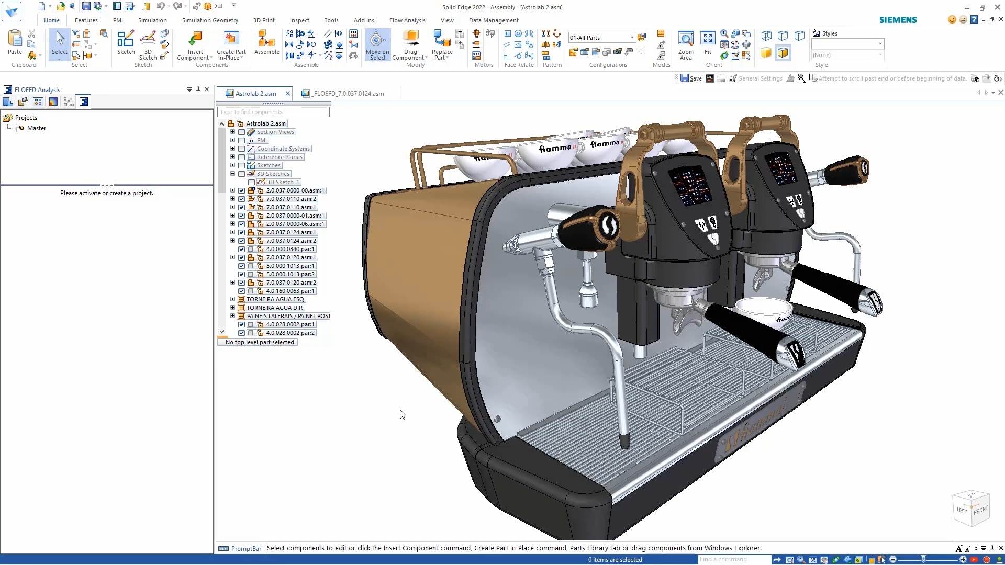Image resolution: width=1005 pixels, height=565 pixels.
Task: Open the Insert Component command
Action: [195, 44]
